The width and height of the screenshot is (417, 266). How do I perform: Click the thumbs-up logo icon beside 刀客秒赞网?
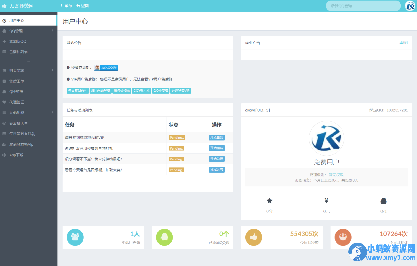tap(4, 6)
